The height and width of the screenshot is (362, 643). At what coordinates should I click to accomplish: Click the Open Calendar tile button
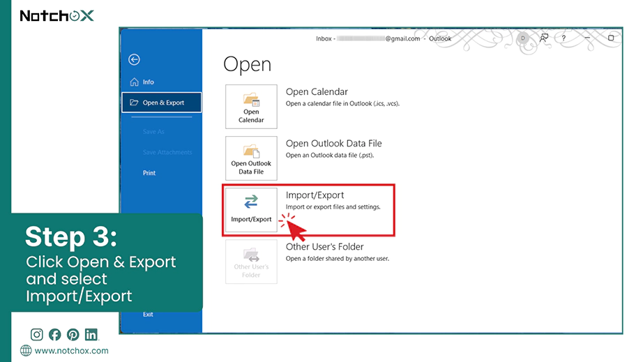[x=251, y=107]
